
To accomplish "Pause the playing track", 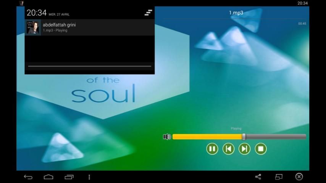I will (x=212, y=149).
